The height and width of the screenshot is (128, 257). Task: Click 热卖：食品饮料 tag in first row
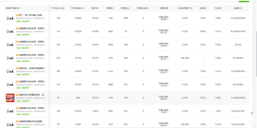click(x=23, y=22)
